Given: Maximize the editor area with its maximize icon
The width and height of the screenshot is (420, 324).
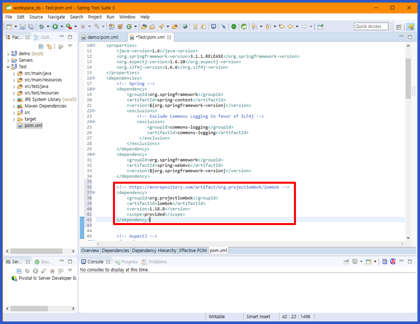Looking at the screenshot, I should tap(410, 37).
